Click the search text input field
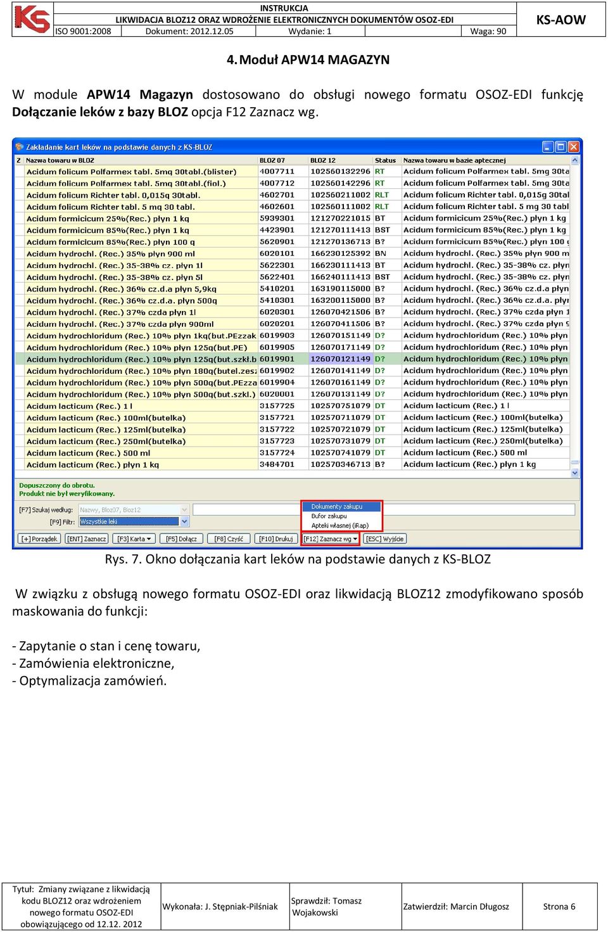608x932 pixels. 384,510
